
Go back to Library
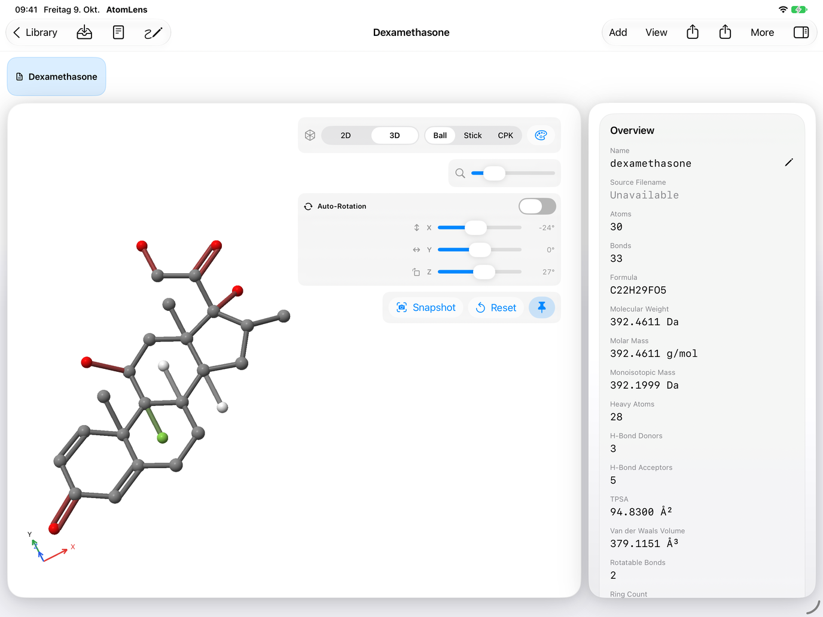[x=35, y=32]
